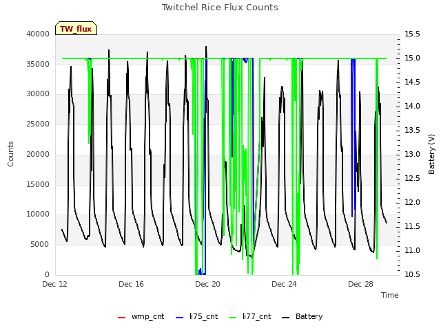Click the Counts axis title

pos(10,154)
